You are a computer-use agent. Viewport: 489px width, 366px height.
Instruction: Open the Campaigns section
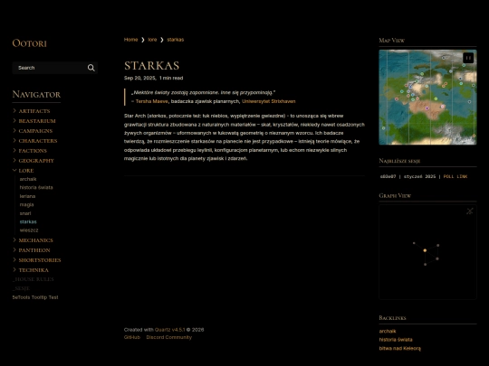pyautogui.click(x=35, y=131)
